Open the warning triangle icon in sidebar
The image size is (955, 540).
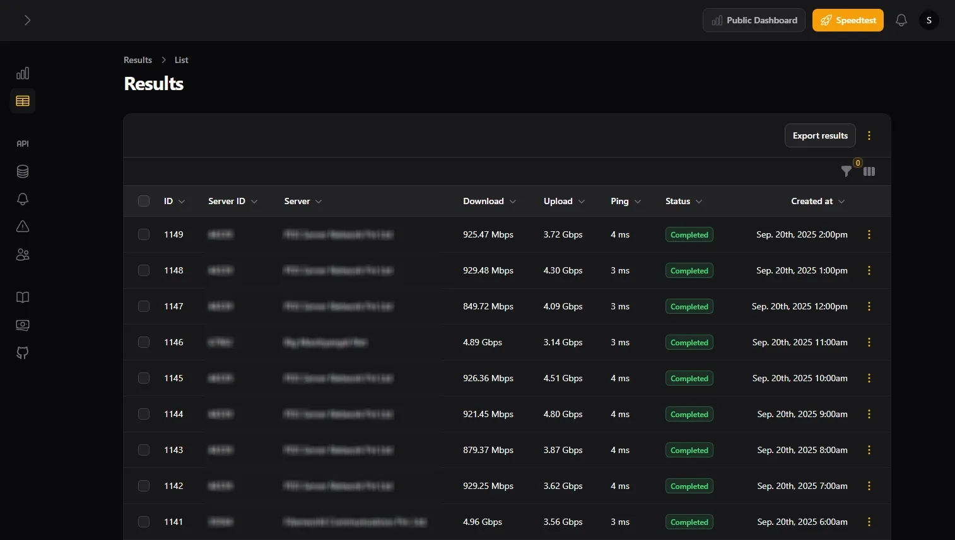tap(23, 227)
